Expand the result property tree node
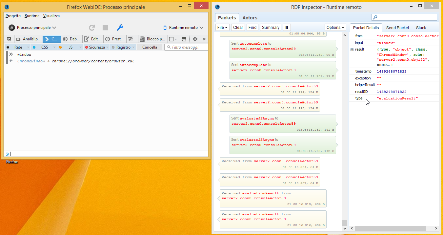The height and width of the screenshot is (235, 443). [x=352, y=50]
